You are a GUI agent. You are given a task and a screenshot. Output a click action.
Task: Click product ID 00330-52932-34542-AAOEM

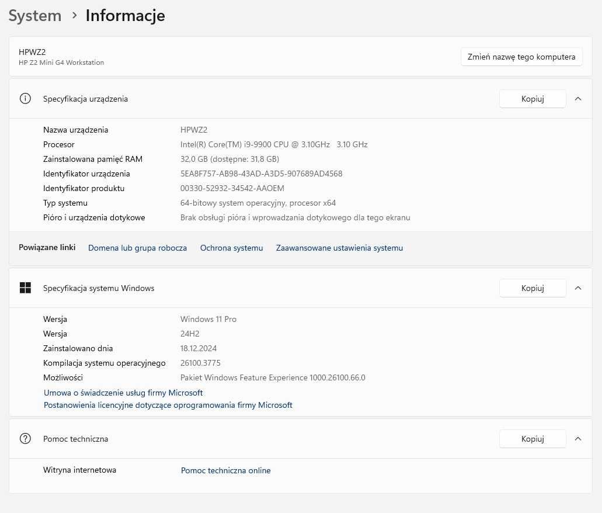coord(232,188)
